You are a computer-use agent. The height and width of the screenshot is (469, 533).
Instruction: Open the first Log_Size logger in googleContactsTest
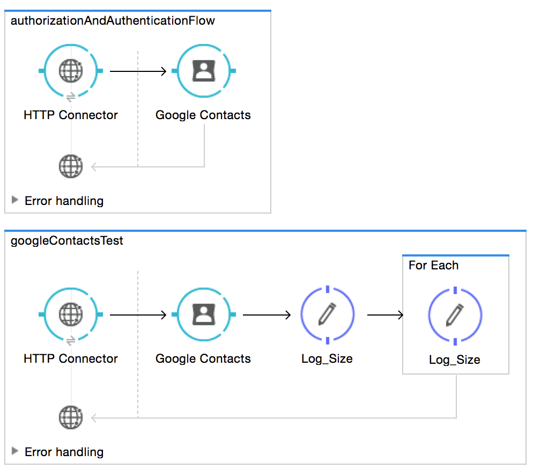(327, 314)
